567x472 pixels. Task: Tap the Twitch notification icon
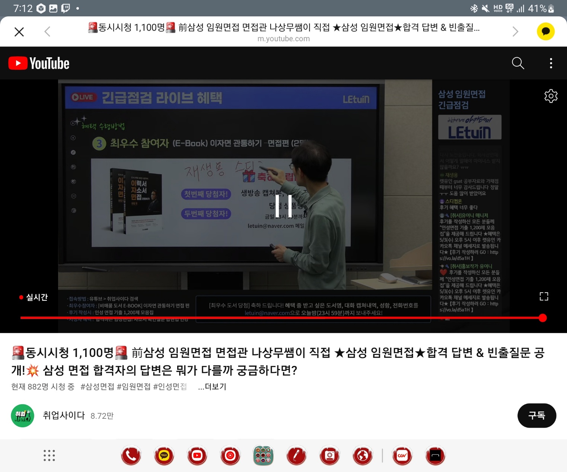click(x=66, y=9)
